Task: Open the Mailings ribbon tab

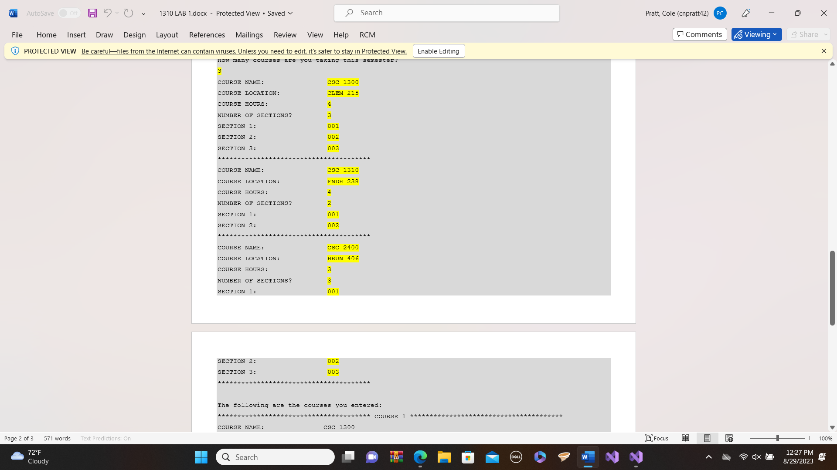Action: click(x=249, y=35)
